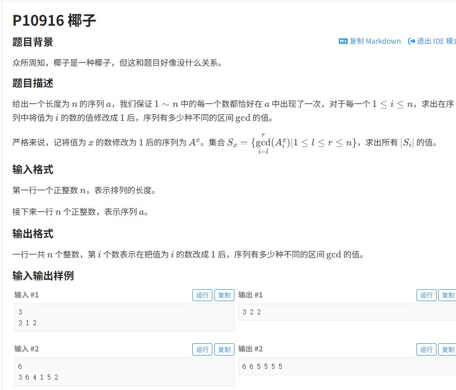
Task: Click the line '第一行一个正整数 n，表示排列的长度。'
Action: (x=84, y=190)
